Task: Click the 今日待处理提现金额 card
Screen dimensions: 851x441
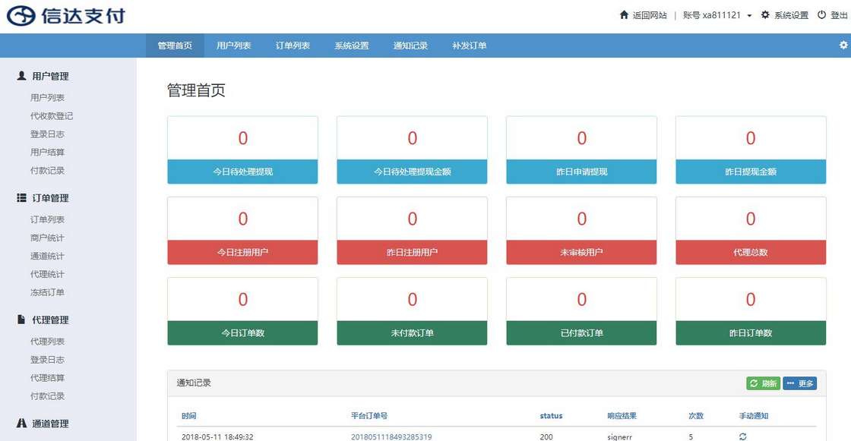Action: [412, 150]
